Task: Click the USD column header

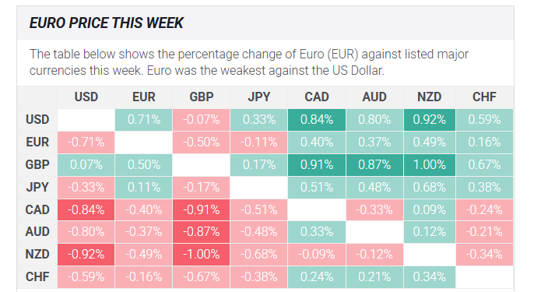Action: pyautogui.click(x=86, y=97)
